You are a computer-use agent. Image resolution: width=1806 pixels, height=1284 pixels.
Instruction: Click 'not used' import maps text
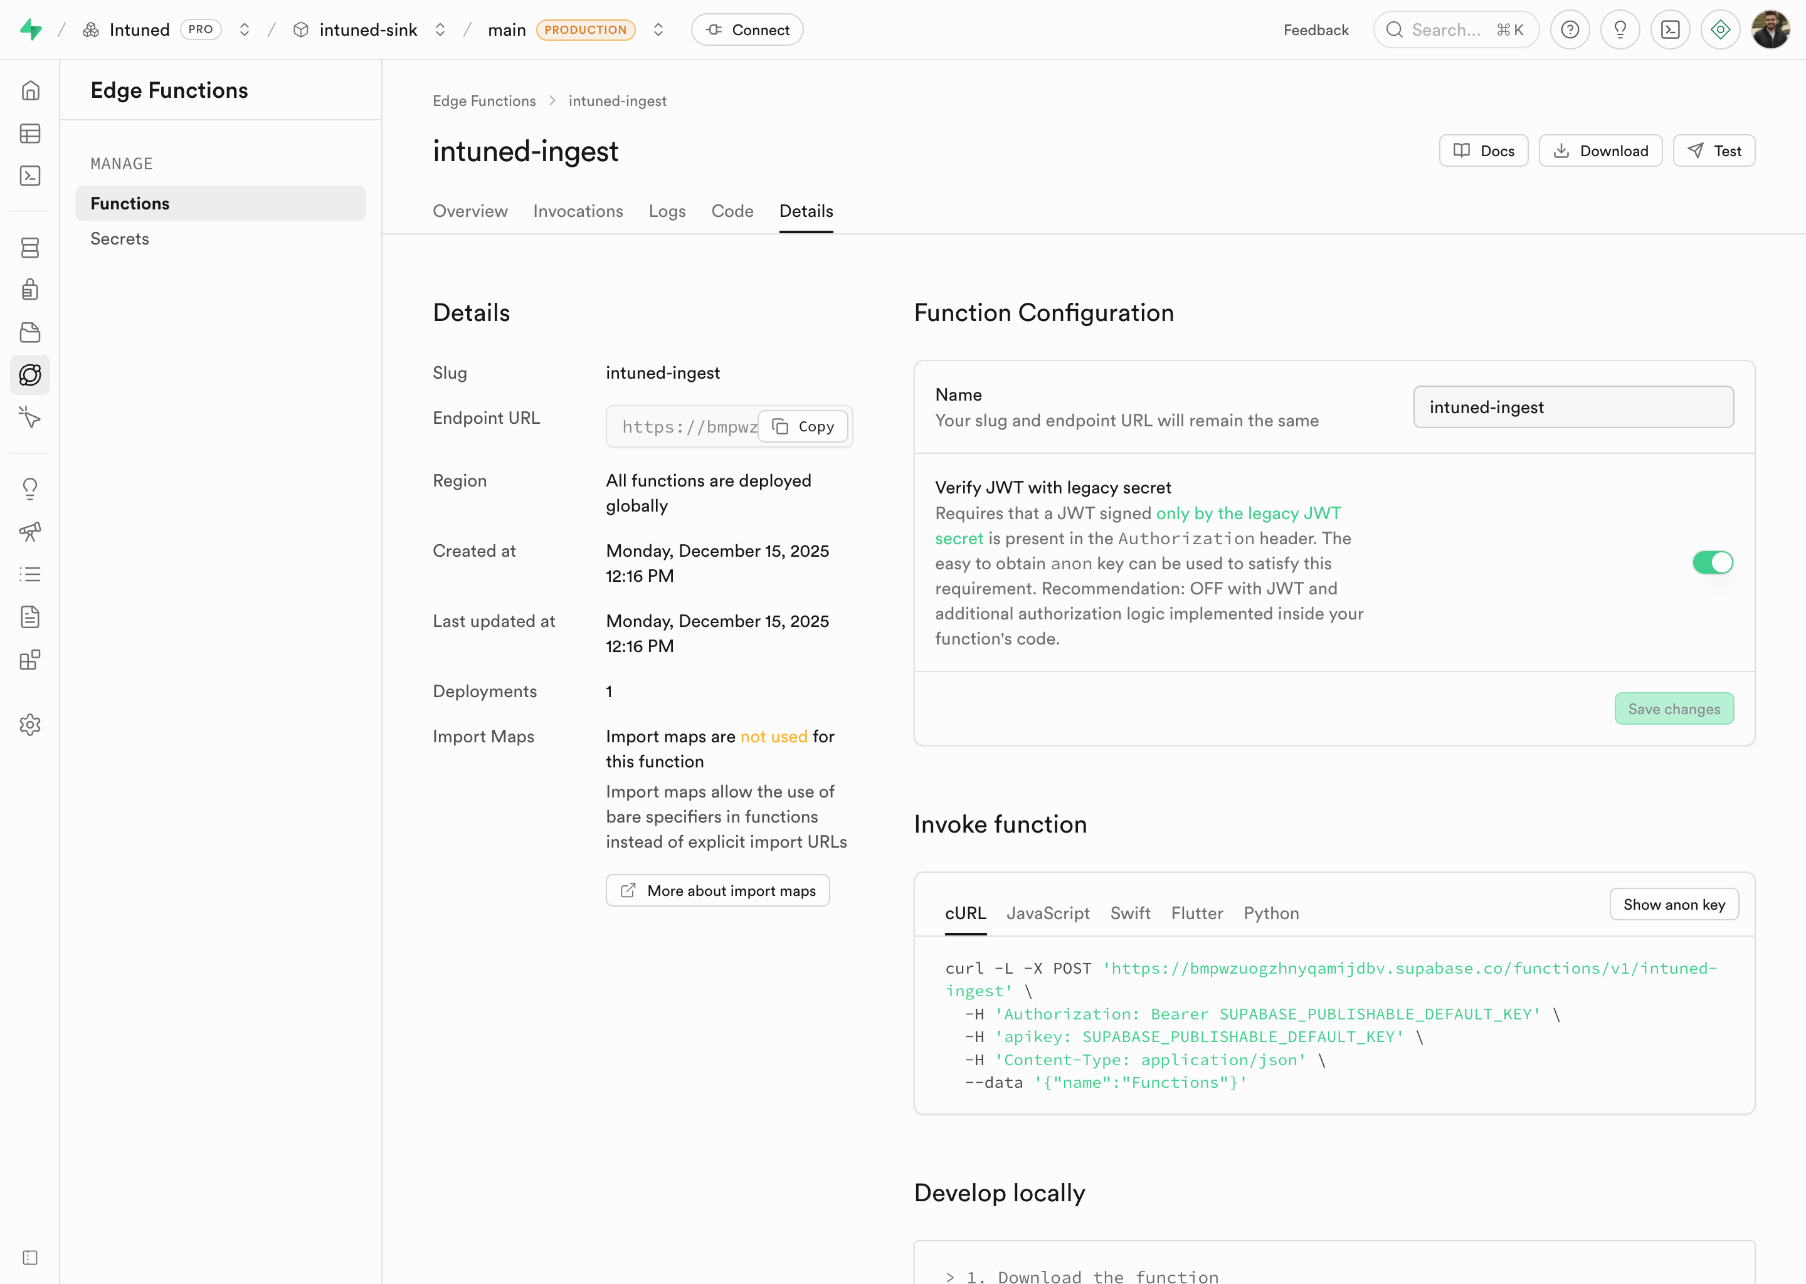(773, 737)
